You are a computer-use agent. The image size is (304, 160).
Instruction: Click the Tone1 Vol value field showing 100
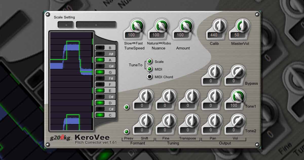pos(234,105)
